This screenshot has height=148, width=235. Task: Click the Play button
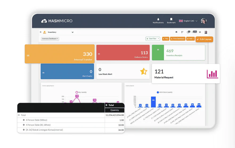166,39
